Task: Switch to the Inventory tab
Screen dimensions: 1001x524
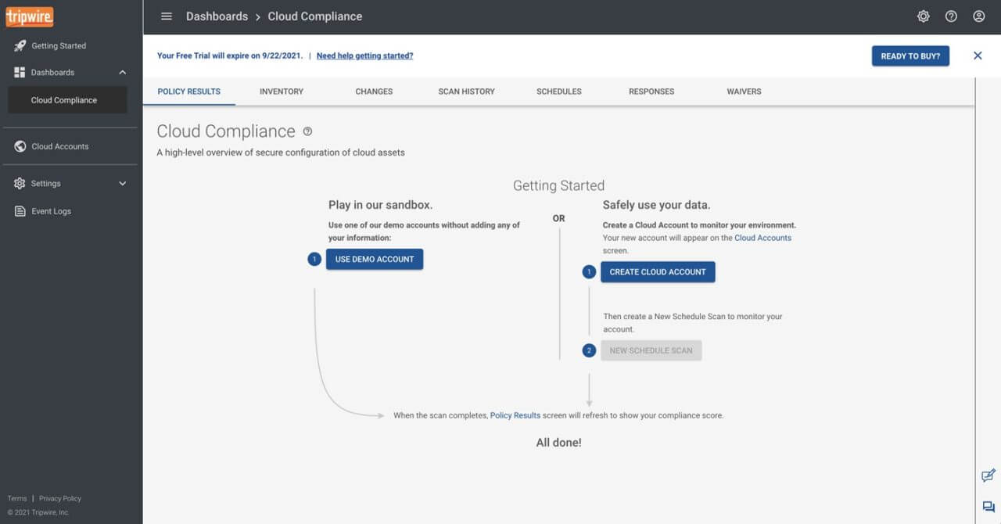Action: 282,92
